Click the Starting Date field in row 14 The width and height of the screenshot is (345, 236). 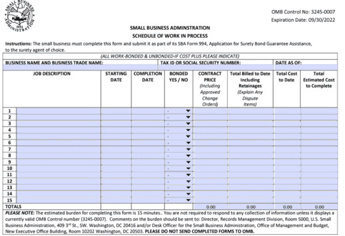[116, 194]
